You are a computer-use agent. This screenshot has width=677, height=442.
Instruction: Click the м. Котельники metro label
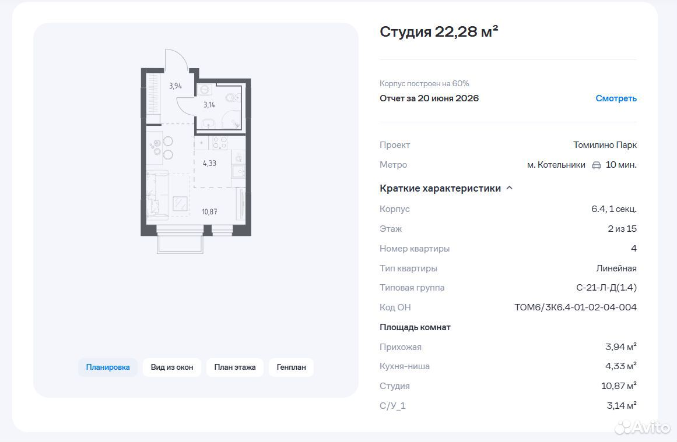click(556, 165)
